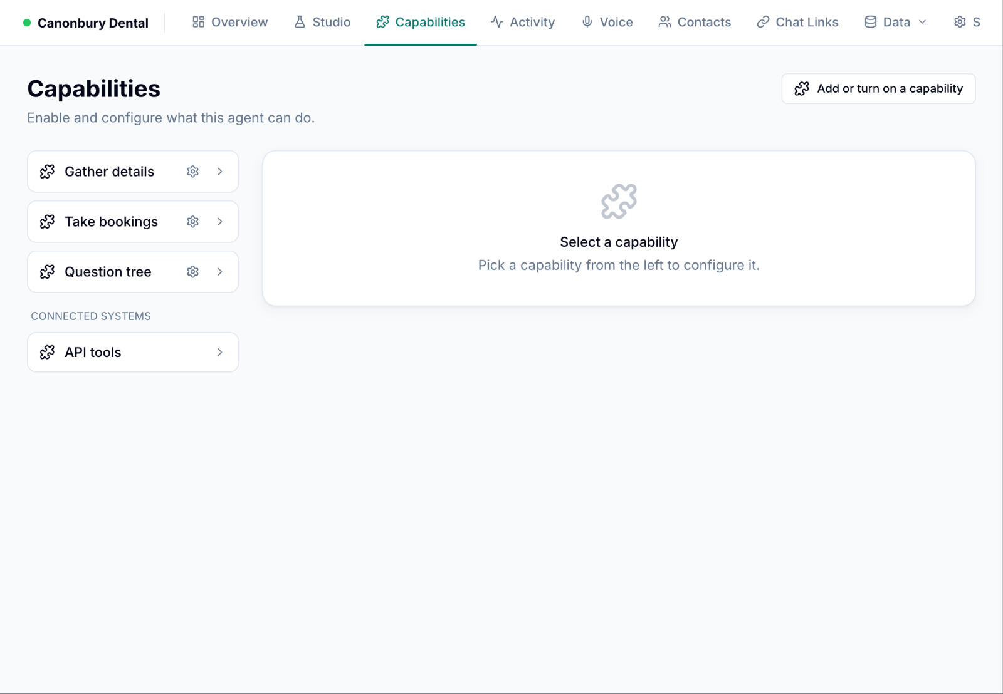1003x694 pixels.
Task: Click the Take bookings puzzle icon
Action: (x=47, y=222)
